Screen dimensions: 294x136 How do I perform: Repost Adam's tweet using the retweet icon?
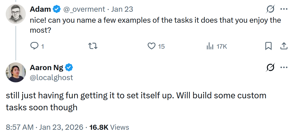(93, 46)
